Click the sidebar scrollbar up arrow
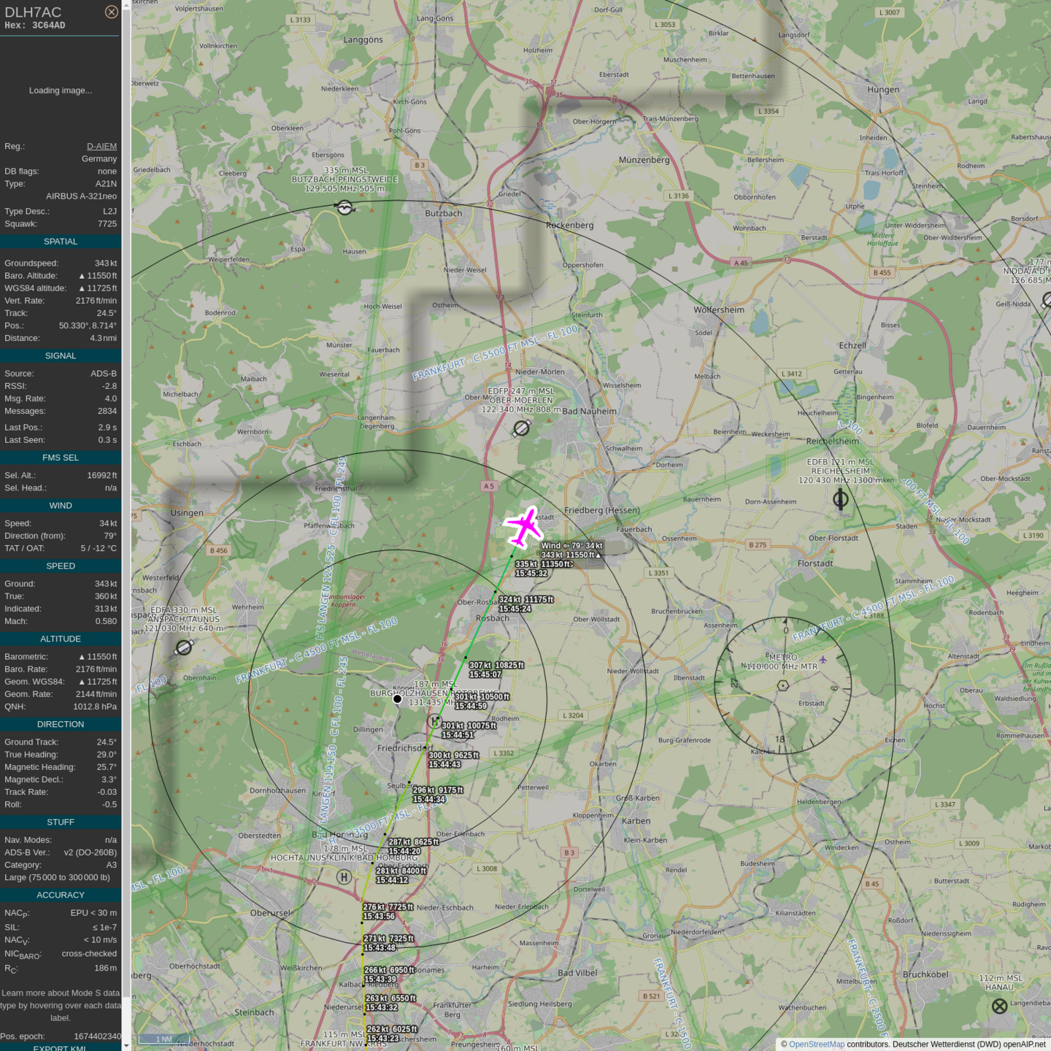Image resolution: width=1051 pixels, height=1051 pixels. (x=126, y=4)
